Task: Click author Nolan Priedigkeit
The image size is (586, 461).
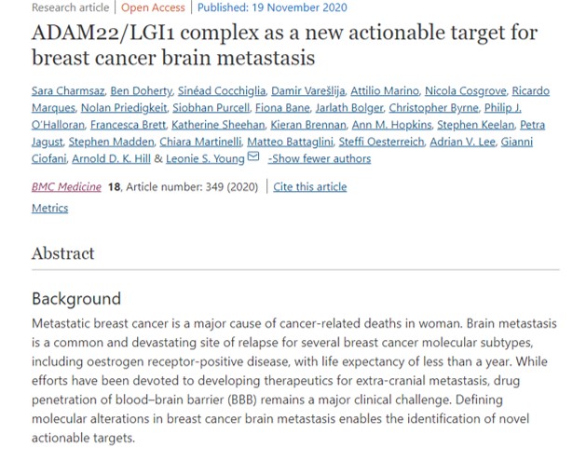Action: (124, 108)
